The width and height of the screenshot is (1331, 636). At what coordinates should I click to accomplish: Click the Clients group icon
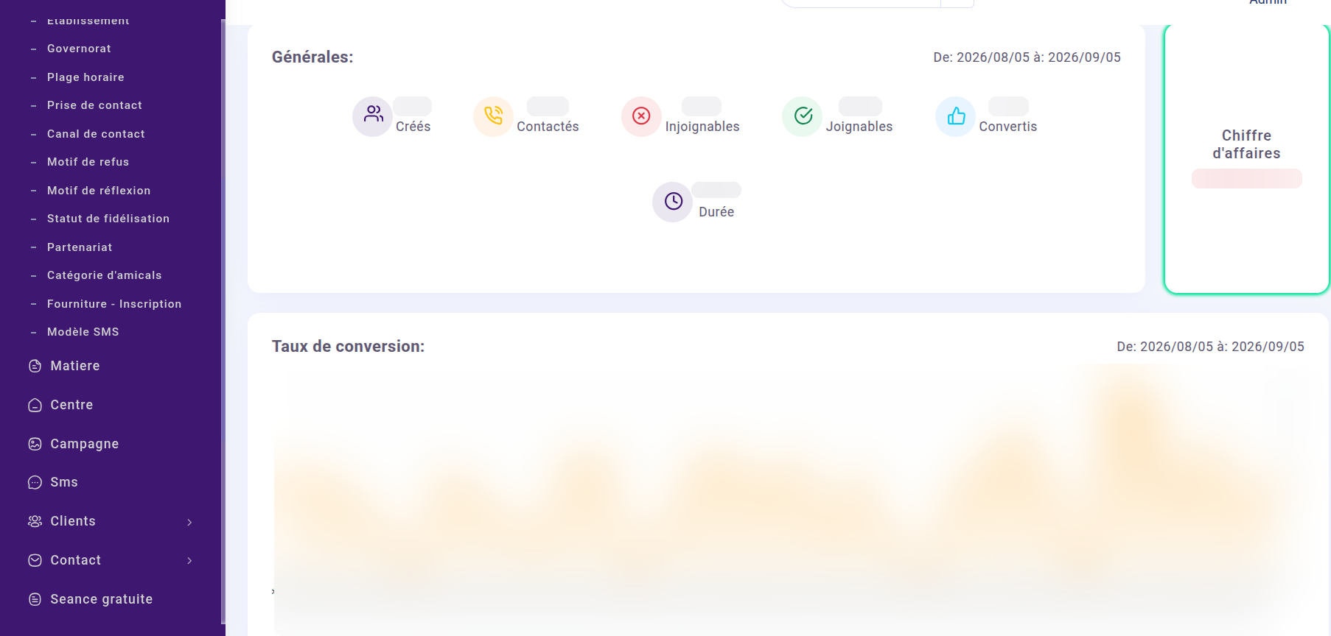35,521
